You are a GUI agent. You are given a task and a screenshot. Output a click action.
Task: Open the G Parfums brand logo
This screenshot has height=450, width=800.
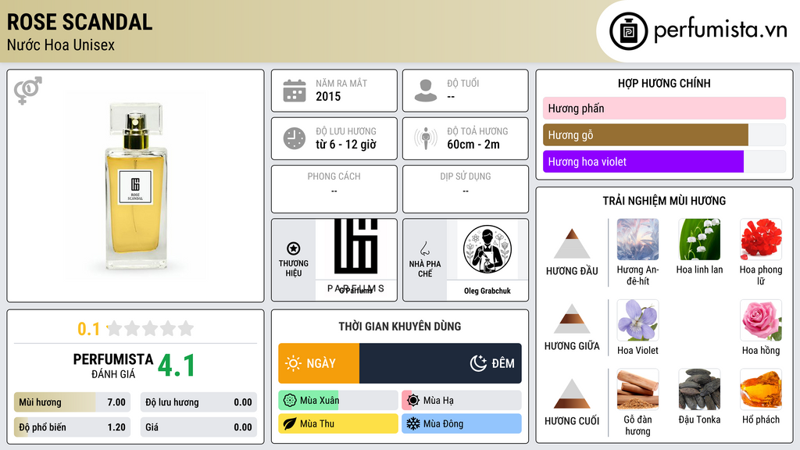click(x=356, y=258)
